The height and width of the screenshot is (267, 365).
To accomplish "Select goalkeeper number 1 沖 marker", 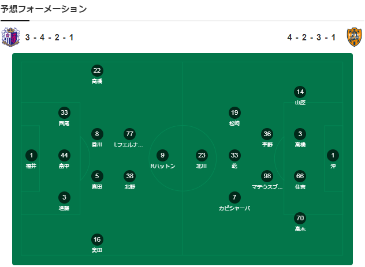I will point(333,155).
